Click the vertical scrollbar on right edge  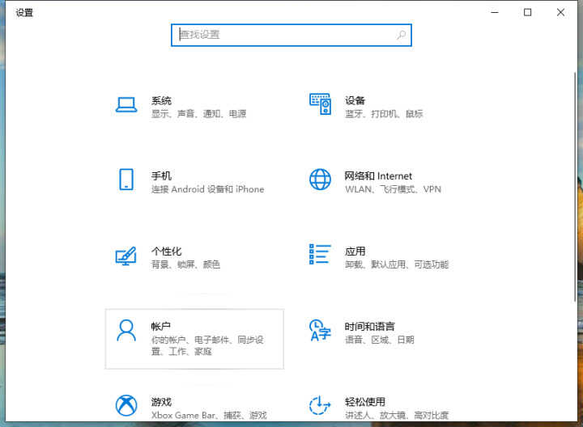[575, 186]
